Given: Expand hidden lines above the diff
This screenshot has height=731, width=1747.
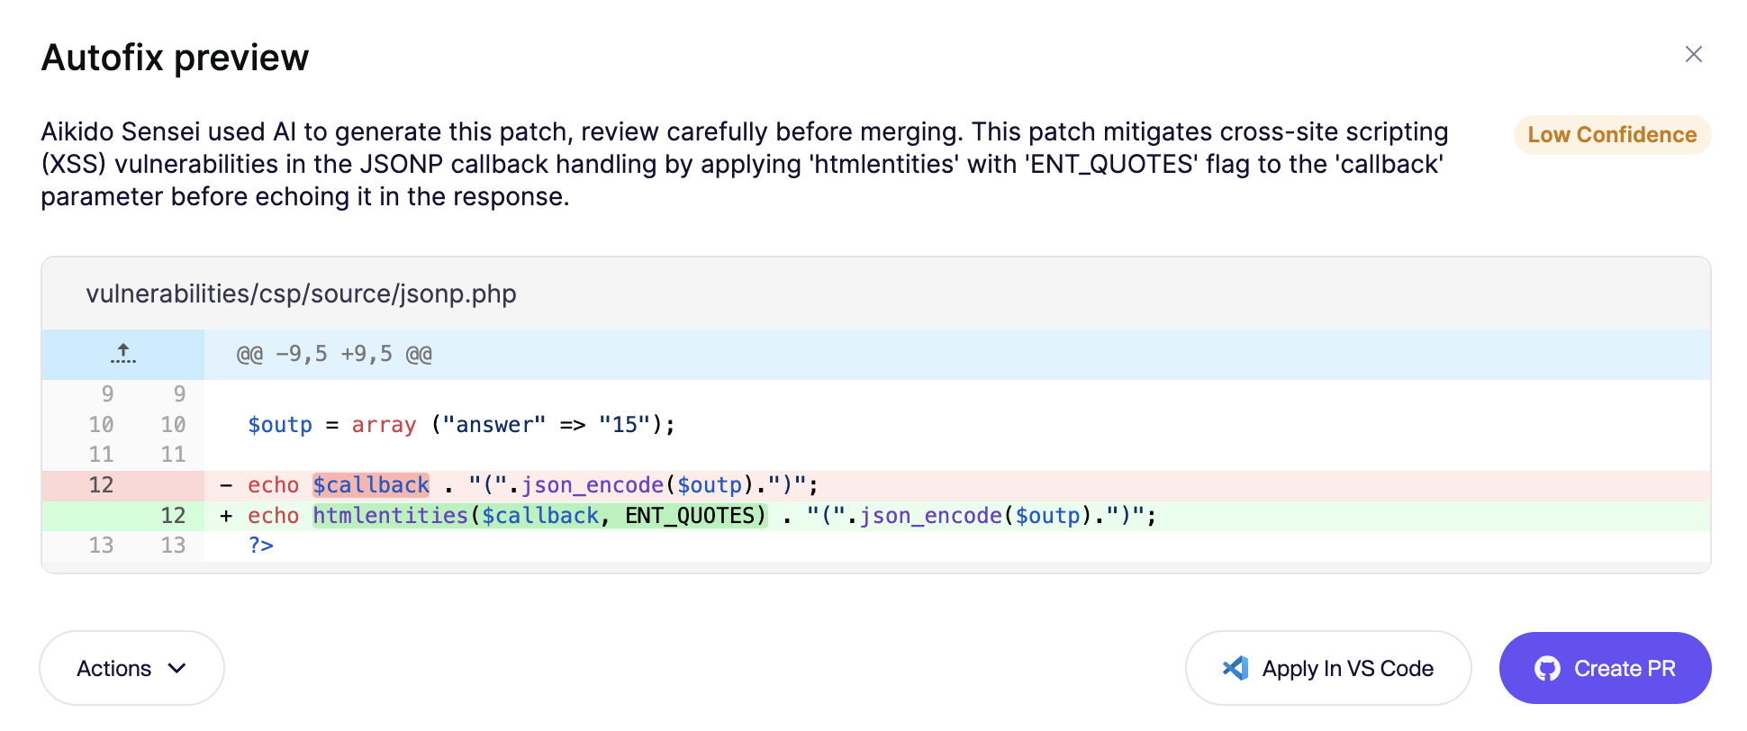Looking at the screenshot, I should click(x=123, y=354).
